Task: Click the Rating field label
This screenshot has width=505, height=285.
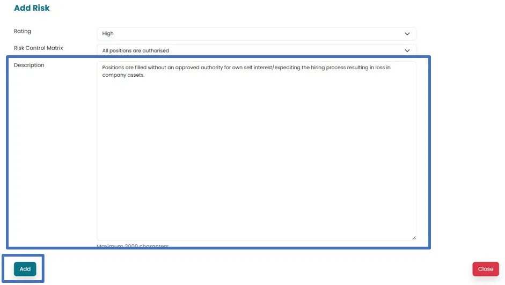Action: coord(23,31)
